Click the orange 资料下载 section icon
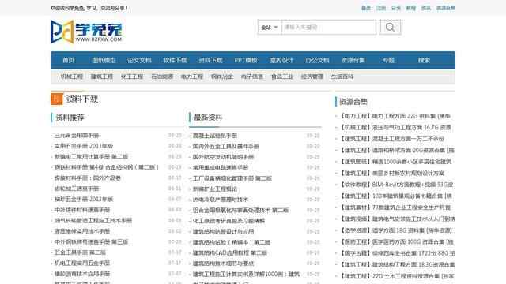This screenshot has height=284, width=506. pos(56,99)
